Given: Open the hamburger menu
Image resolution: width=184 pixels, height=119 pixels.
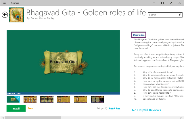Looking at the screenshot, I should tap(5, 3).
